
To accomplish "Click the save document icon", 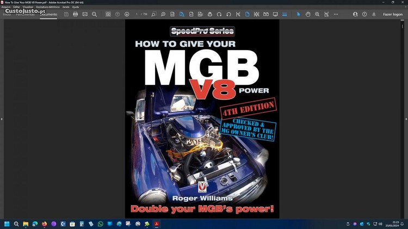I will (x=66, y=14).
